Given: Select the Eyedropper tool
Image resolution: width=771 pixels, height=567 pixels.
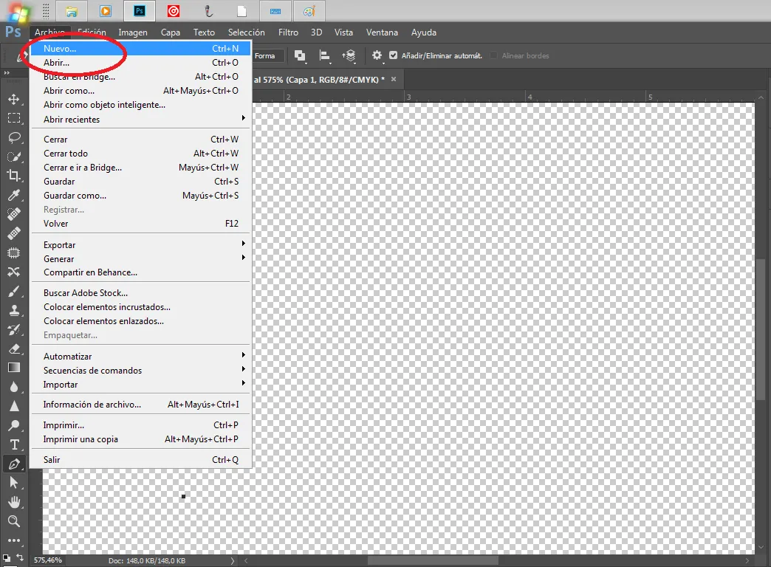Looking at the screenshot, I should [x=14, y=195].
